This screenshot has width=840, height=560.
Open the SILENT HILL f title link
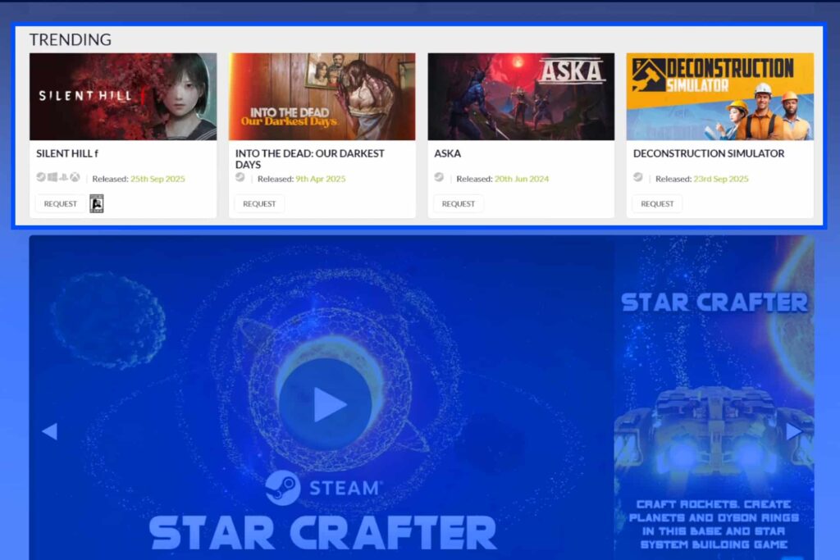(67, 153)
